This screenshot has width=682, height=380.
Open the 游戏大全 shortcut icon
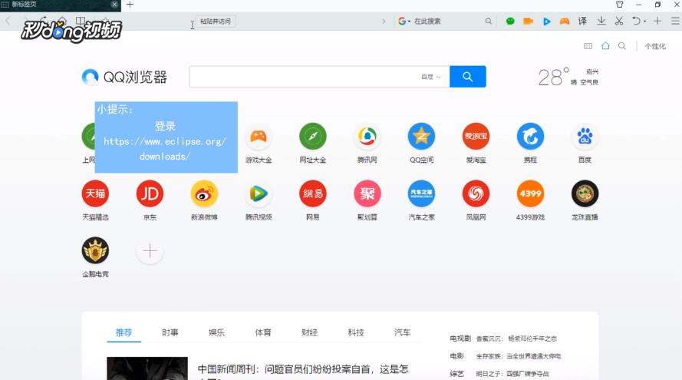point(259,137)
